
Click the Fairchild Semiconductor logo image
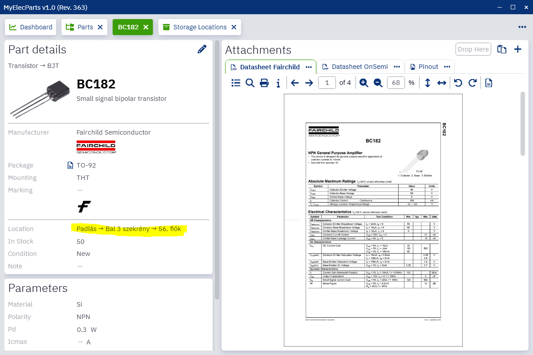96,147
